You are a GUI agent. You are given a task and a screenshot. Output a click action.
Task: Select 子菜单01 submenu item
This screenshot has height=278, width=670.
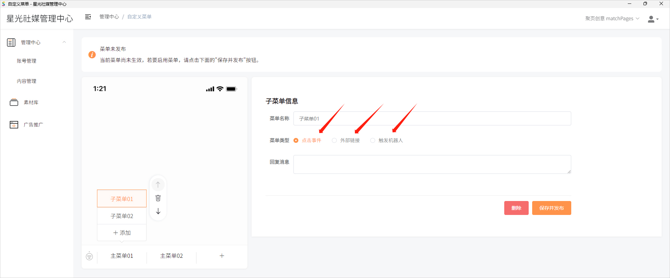pos(122,199)
